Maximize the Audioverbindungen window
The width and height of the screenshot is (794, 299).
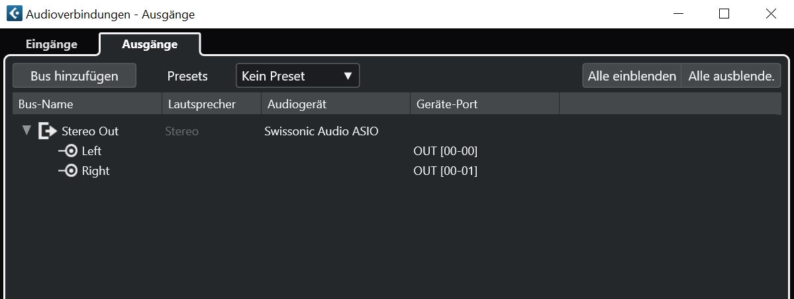(x=724, y=14)
